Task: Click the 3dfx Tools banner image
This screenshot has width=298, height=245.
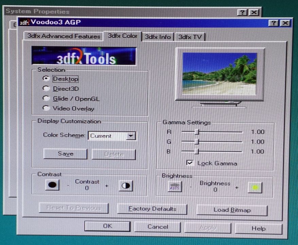Action: click(x=84, y=55)
